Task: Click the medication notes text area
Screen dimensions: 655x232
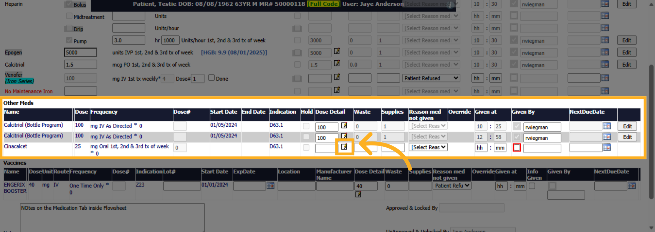Action: pyautogui.click(x=112, y=218)
